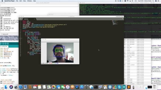Viewport: 161px width, 90px height.
Task: Click the Bruno Horta user name
Action: pos(148,1)
